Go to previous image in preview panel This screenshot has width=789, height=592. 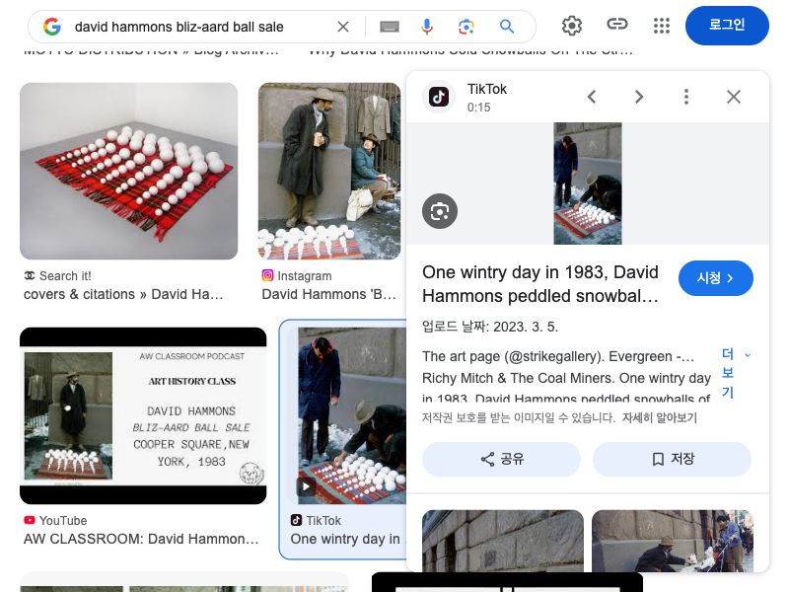click(593, 97)
